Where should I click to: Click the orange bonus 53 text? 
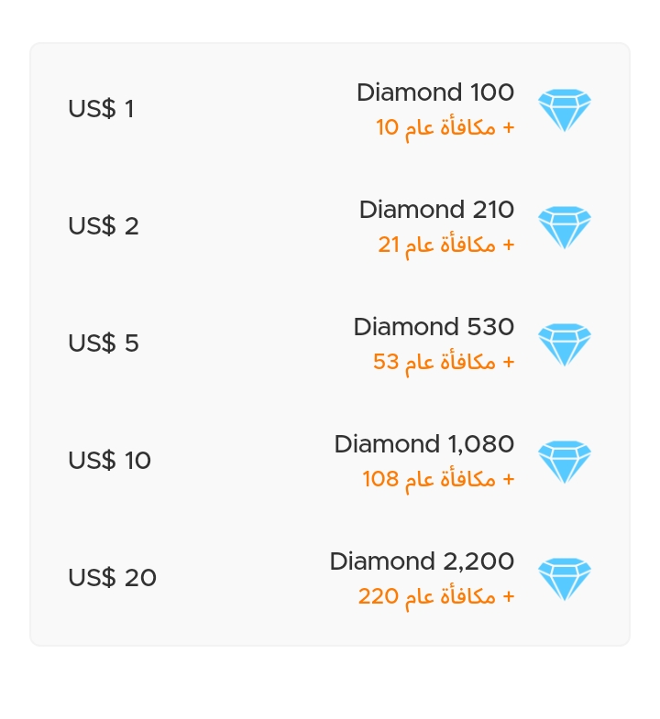coord(444,362)
